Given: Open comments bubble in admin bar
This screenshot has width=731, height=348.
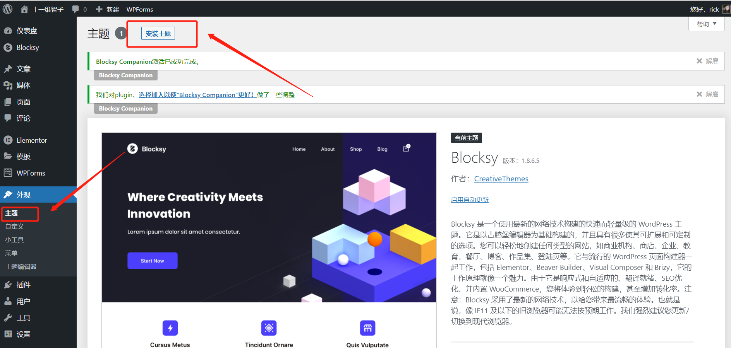Looking at the screenshot, I should click(x=76, y=9).
